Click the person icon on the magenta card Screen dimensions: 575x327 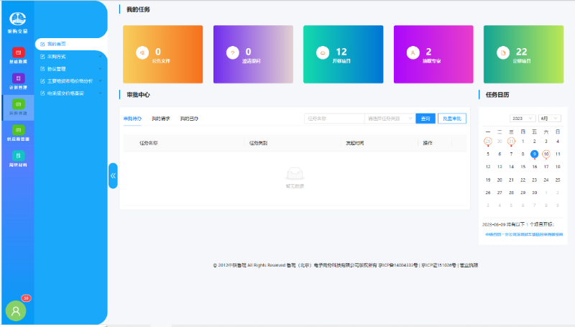pyautogui.click(x=413, y=52)
